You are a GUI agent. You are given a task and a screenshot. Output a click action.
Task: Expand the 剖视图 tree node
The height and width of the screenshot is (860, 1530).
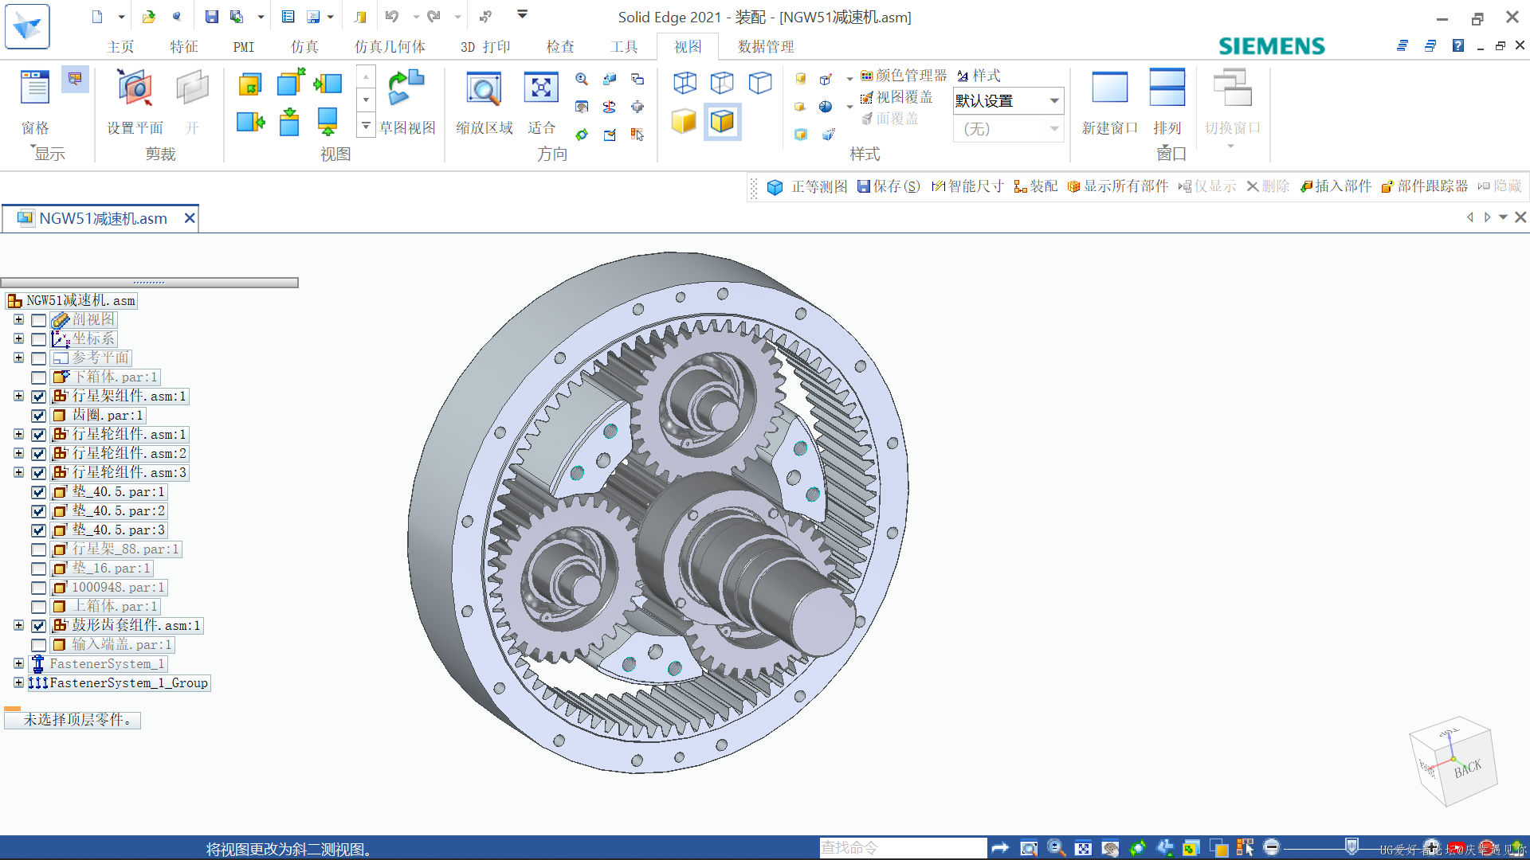pos(18,319)
